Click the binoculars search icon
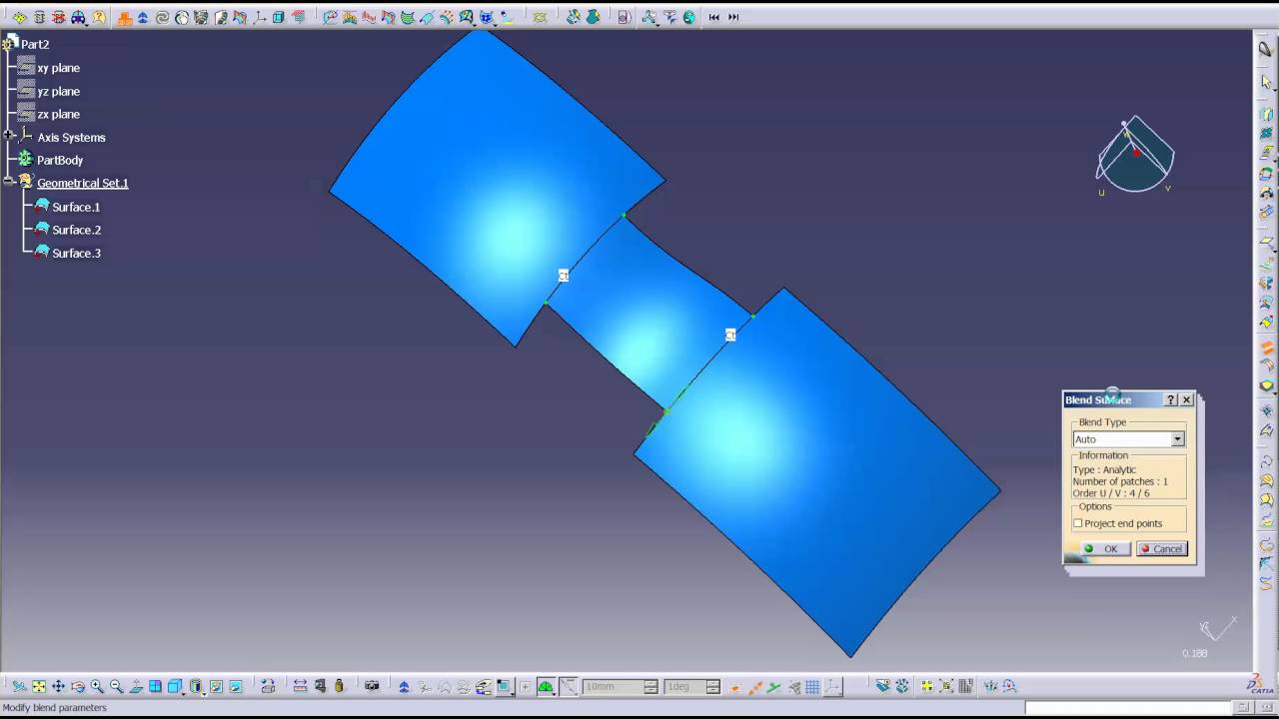 pos(78,17)
